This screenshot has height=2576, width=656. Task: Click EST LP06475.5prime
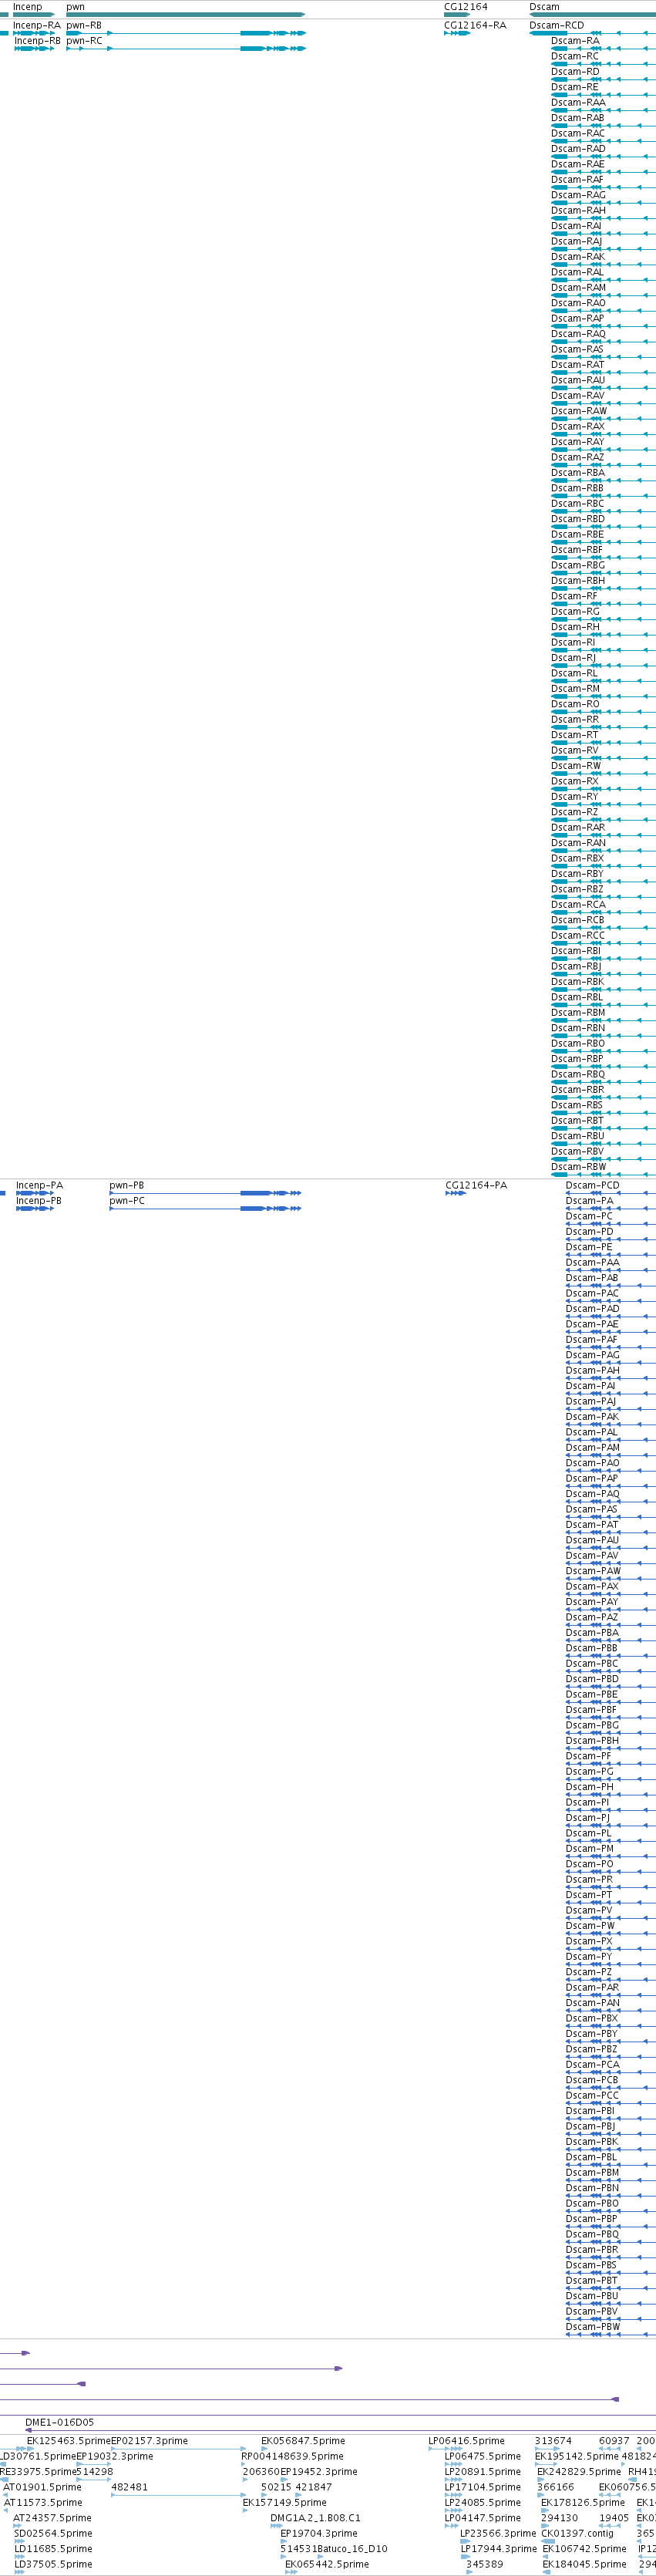tap(483, 2456)
